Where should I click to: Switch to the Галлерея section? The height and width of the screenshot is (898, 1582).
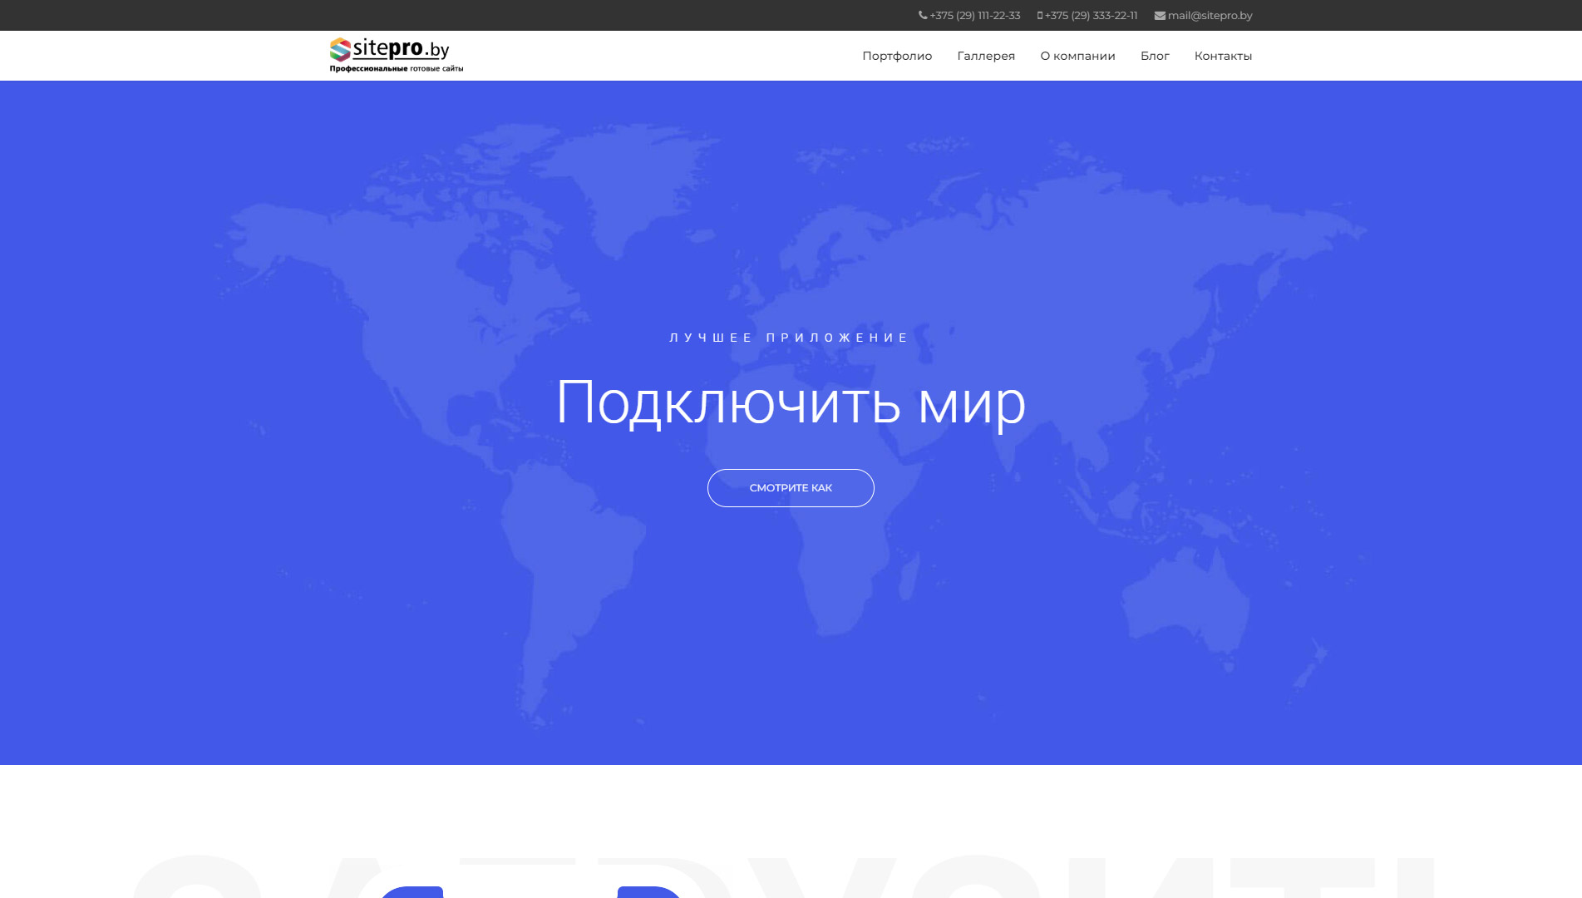pyautogui.click(x=986, y=56)
